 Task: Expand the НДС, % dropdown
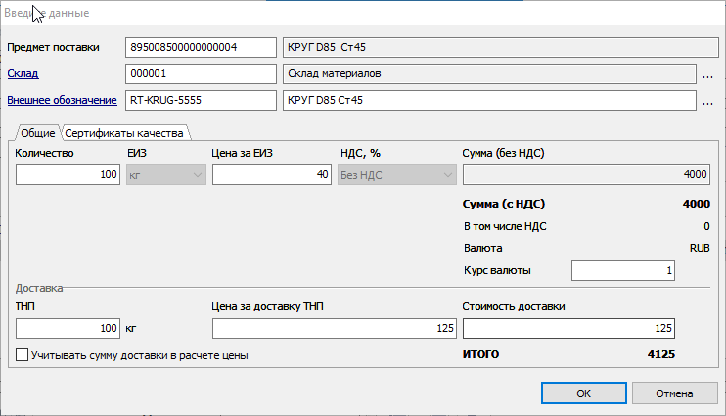pos(396,175)
